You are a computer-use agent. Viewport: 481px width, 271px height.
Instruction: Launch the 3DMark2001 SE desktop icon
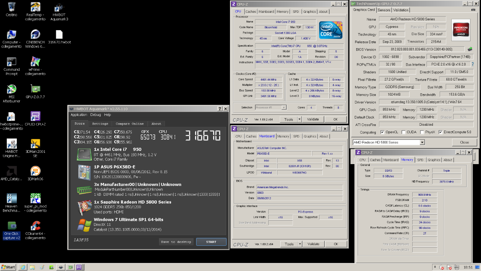click(x=35, y=148)
